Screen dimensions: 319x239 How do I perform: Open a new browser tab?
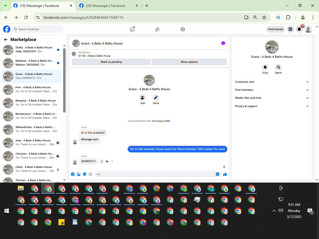click(x=147, y=6)
